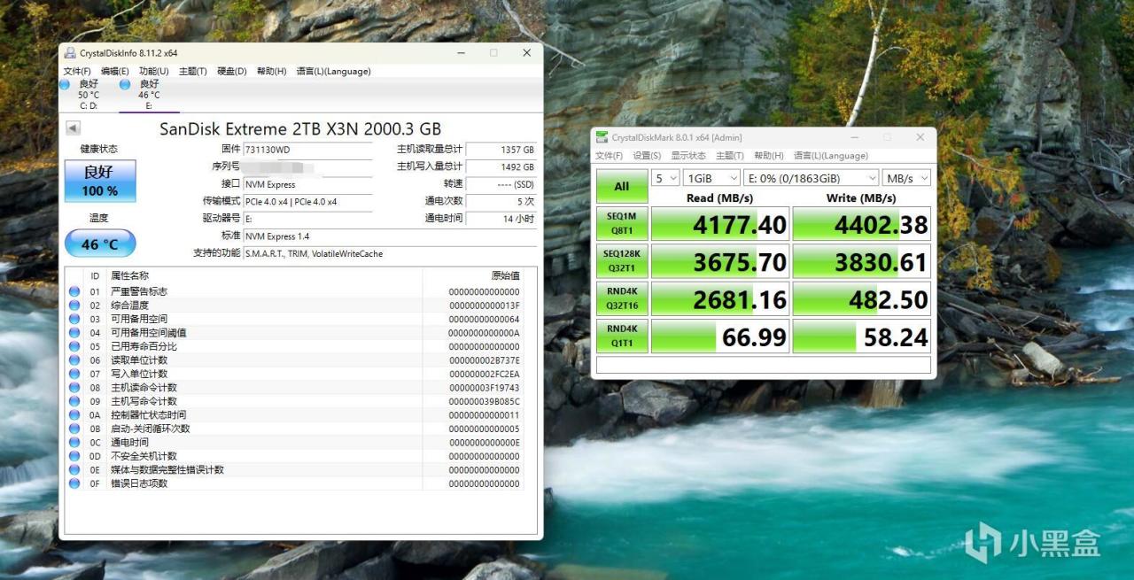Click the 原始值 column header
The height and width of the screenshot is (580, 1134).
(x=506, y=276)
